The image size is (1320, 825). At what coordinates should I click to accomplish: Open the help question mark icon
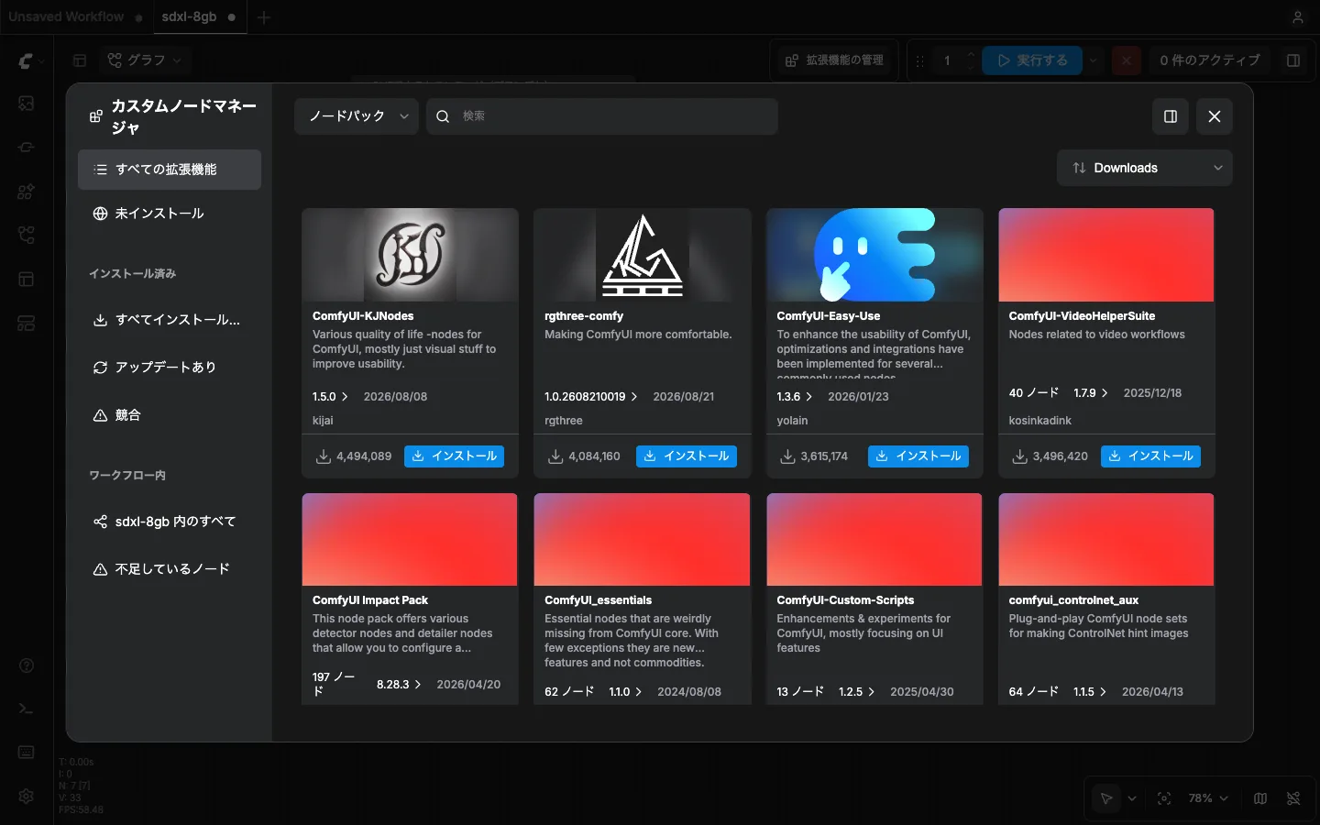click(27, 665)
